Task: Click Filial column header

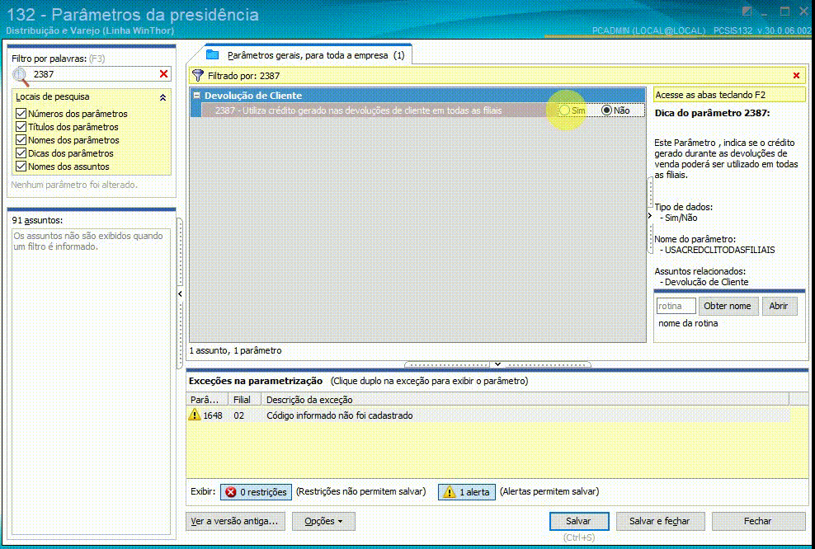Action: [243, 400]
